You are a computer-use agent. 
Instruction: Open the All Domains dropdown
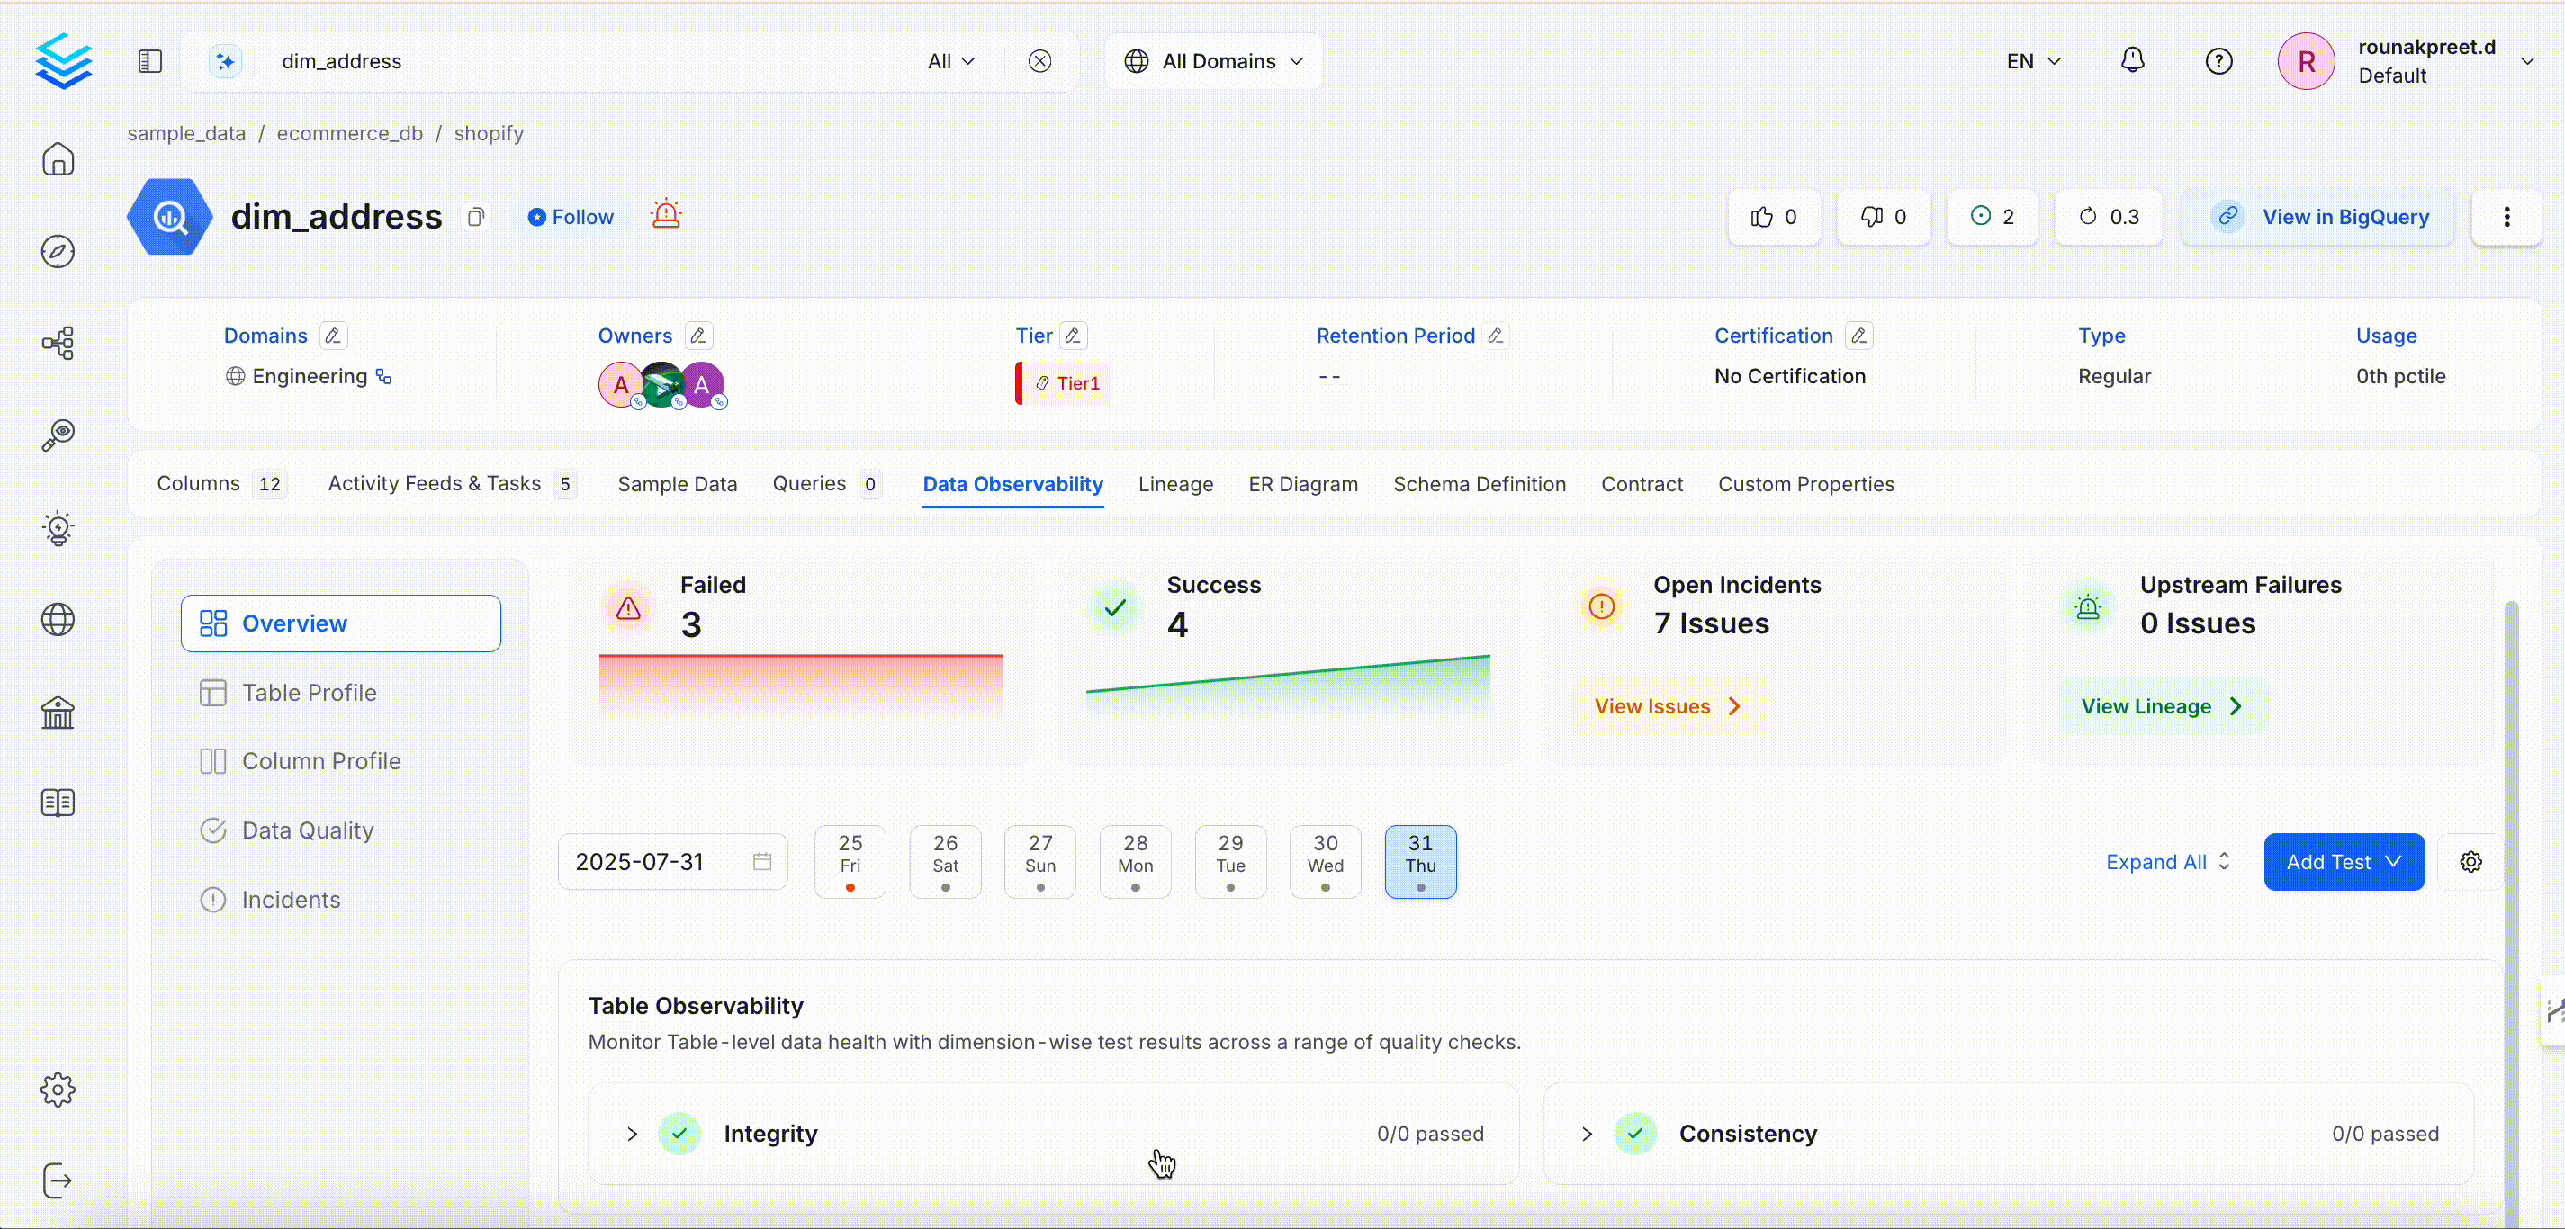coord(1213,60)
